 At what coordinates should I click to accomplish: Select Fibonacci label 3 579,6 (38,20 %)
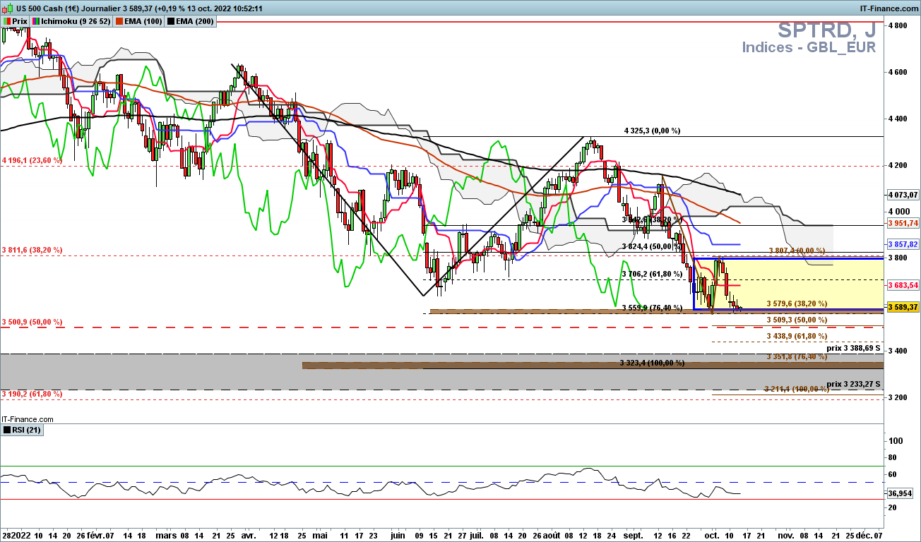[x=797, y=303]
